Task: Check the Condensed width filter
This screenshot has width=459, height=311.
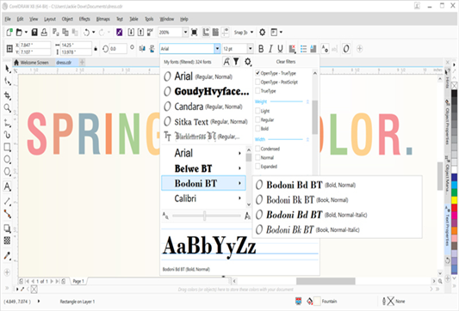Action: 257,149
